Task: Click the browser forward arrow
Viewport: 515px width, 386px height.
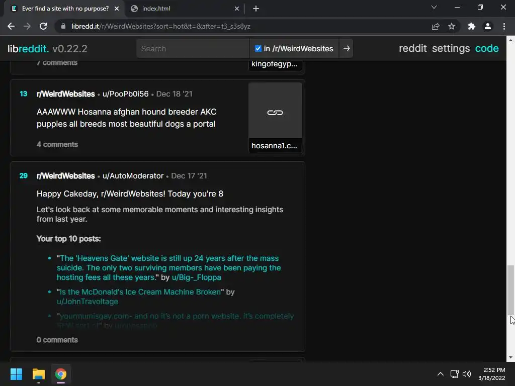Action: pos(27,26)
